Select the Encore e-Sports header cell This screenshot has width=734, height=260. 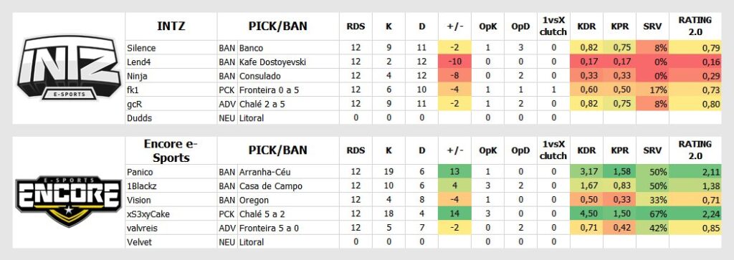(171, 150)
